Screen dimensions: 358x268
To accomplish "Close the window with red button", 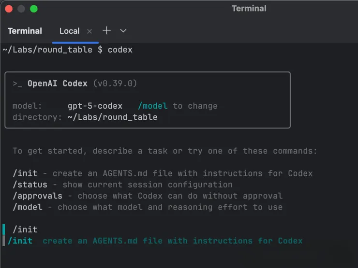I will (9, 9).
